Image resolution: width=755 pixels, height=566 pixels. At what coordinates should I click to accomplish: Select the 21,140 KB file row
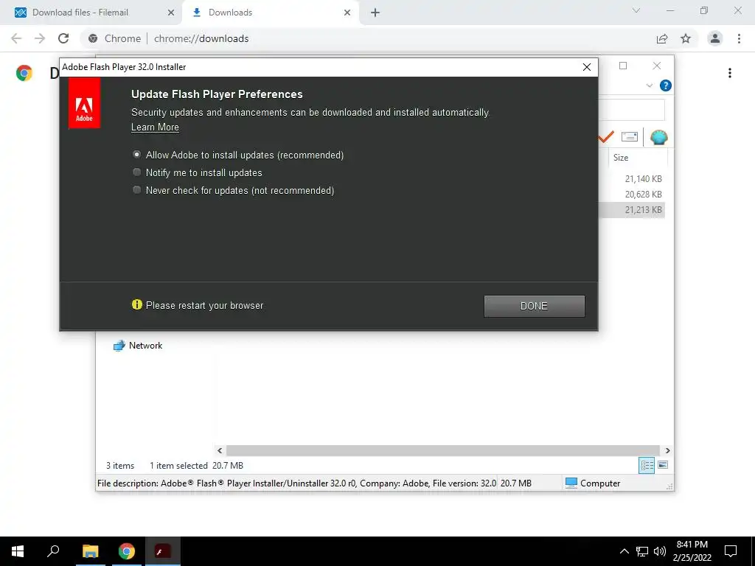[x=632, y=178]
